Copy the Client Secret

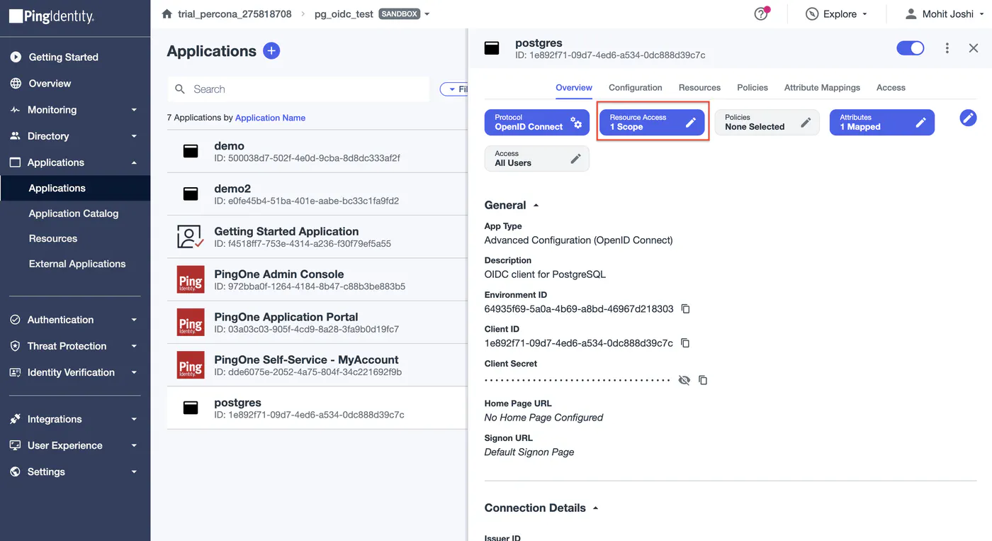coord(703,380)
